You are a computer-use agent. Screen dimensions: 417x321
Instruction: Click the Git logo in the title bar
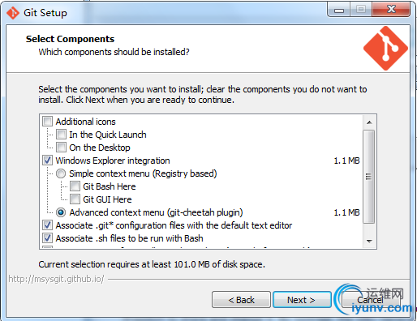click(12, 13)
